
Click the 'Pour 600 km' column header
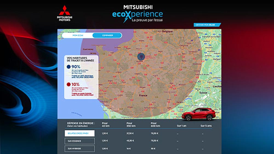155,124
